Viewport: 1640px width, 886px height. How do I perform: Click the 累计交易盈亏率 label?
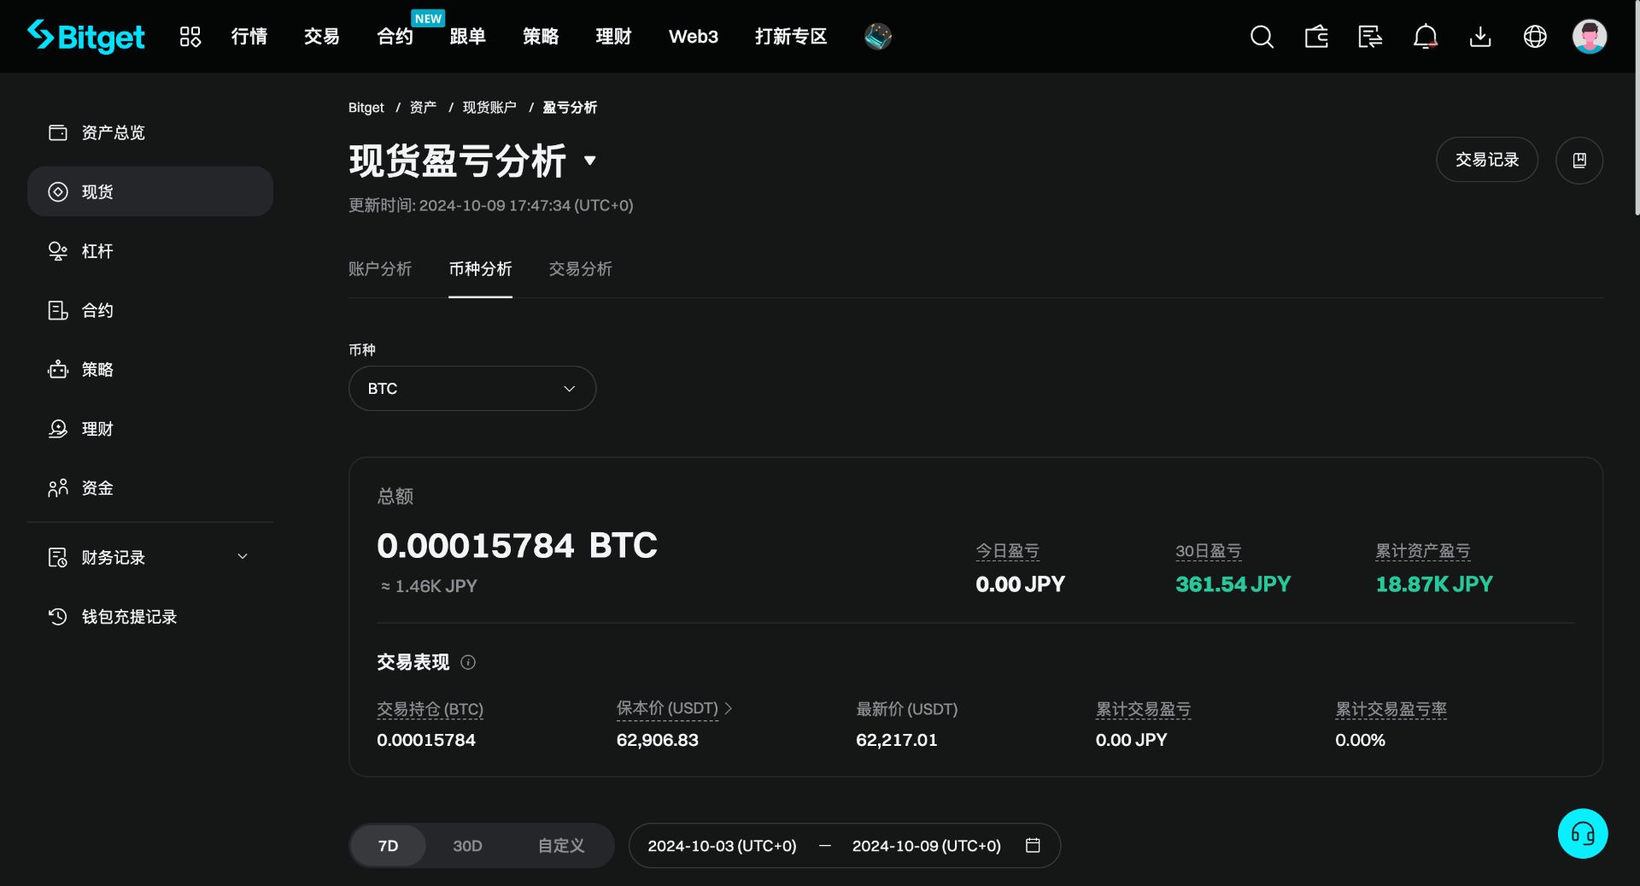[x=1391, y=709]
